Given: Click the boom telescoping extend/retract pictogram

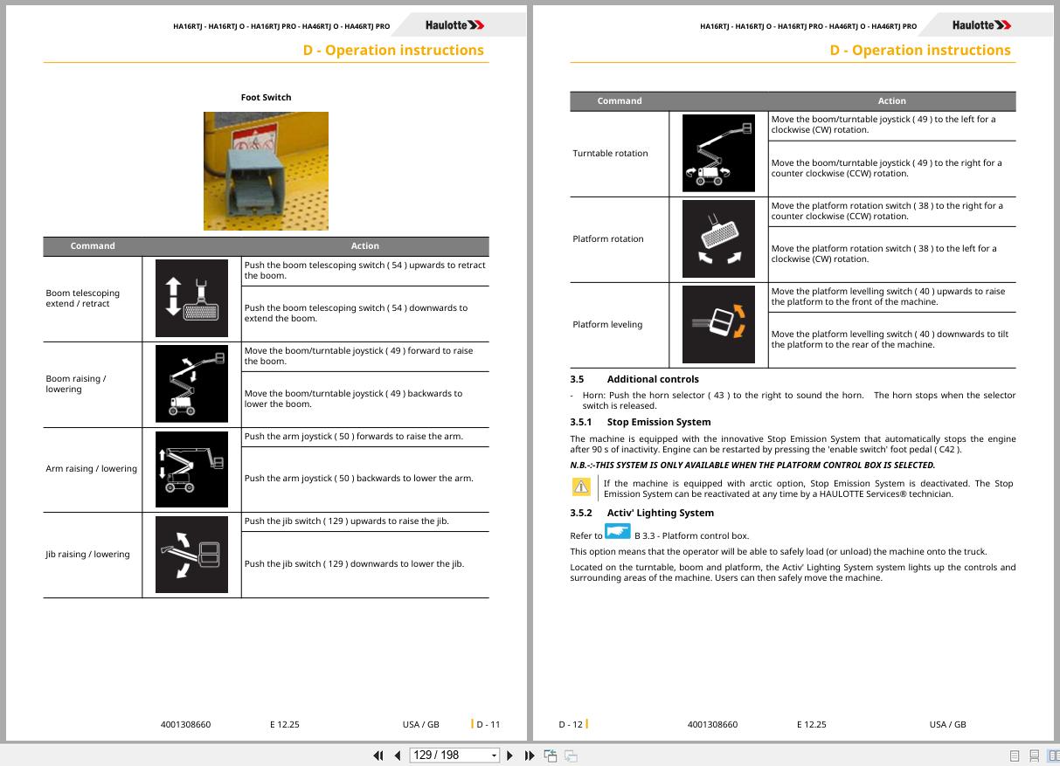Looking at the screenshot, I should 191,299.
